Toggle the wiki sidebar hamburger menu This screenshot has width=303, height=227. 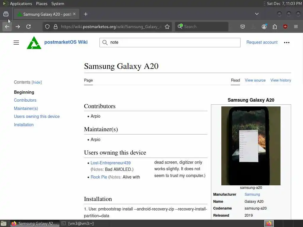(x=16, y=43)
